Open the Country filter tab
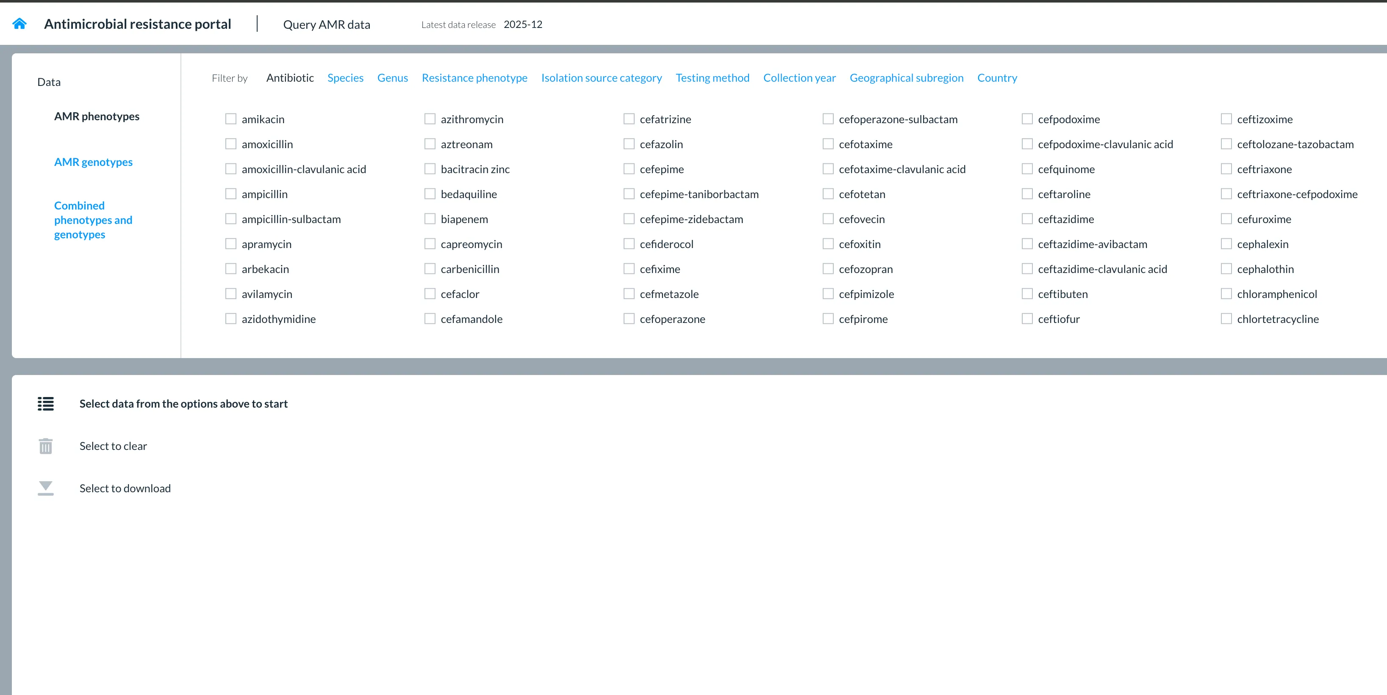1387x695 pixels. tap(997, 78)
